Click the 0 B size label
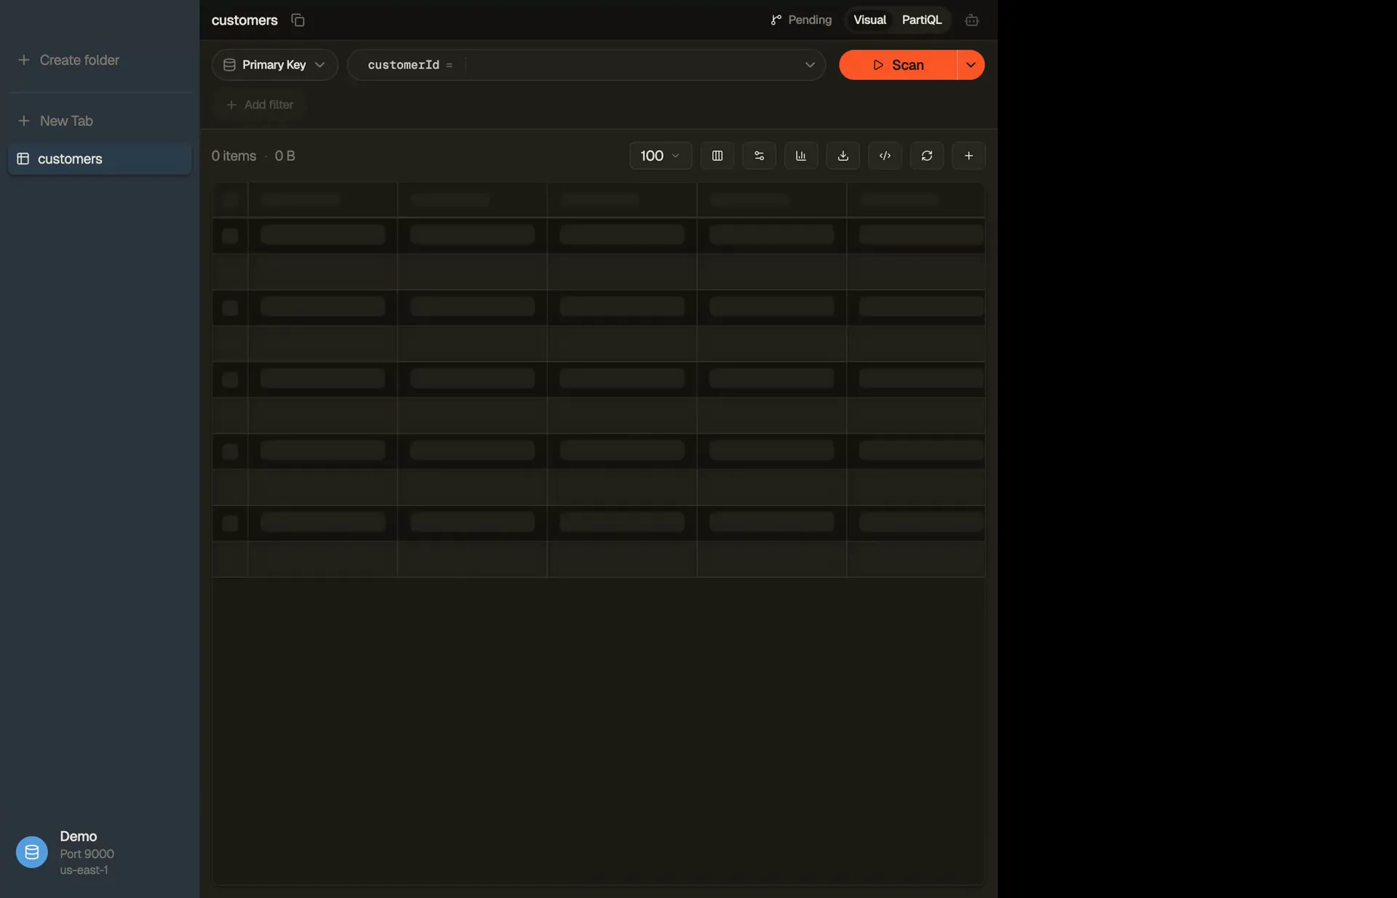The image size is (1397, 898). click(x=284, y=156)
